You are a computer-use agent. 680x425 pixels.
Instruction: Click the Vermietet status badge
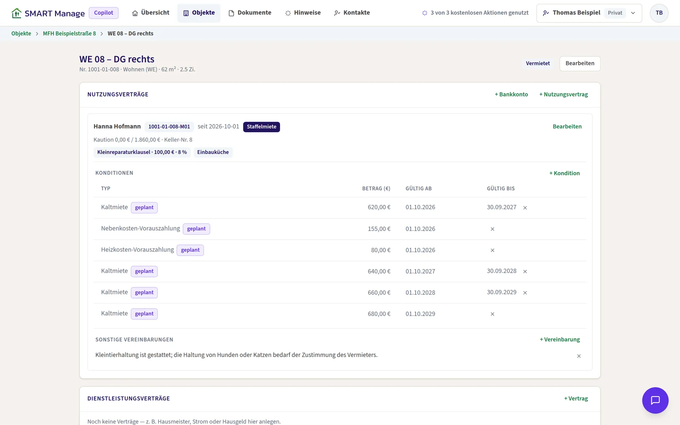click(538, 63)
